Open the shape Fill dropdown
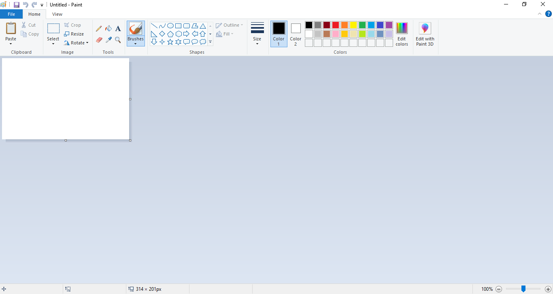The width and height of the screenshot is (553, 294). [x=225, y=34]
